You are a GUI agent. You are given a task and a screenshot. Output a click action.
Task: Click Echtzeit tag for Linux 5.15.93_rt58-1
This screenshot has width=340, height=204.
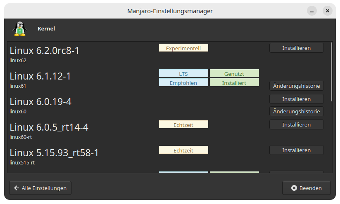click(x=183, y=150)
